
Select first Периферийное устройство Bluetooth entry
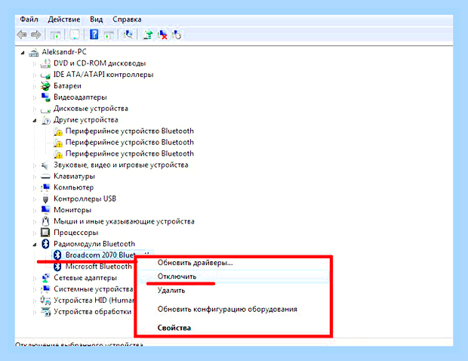pyautogui.click(x=130, y=131)
